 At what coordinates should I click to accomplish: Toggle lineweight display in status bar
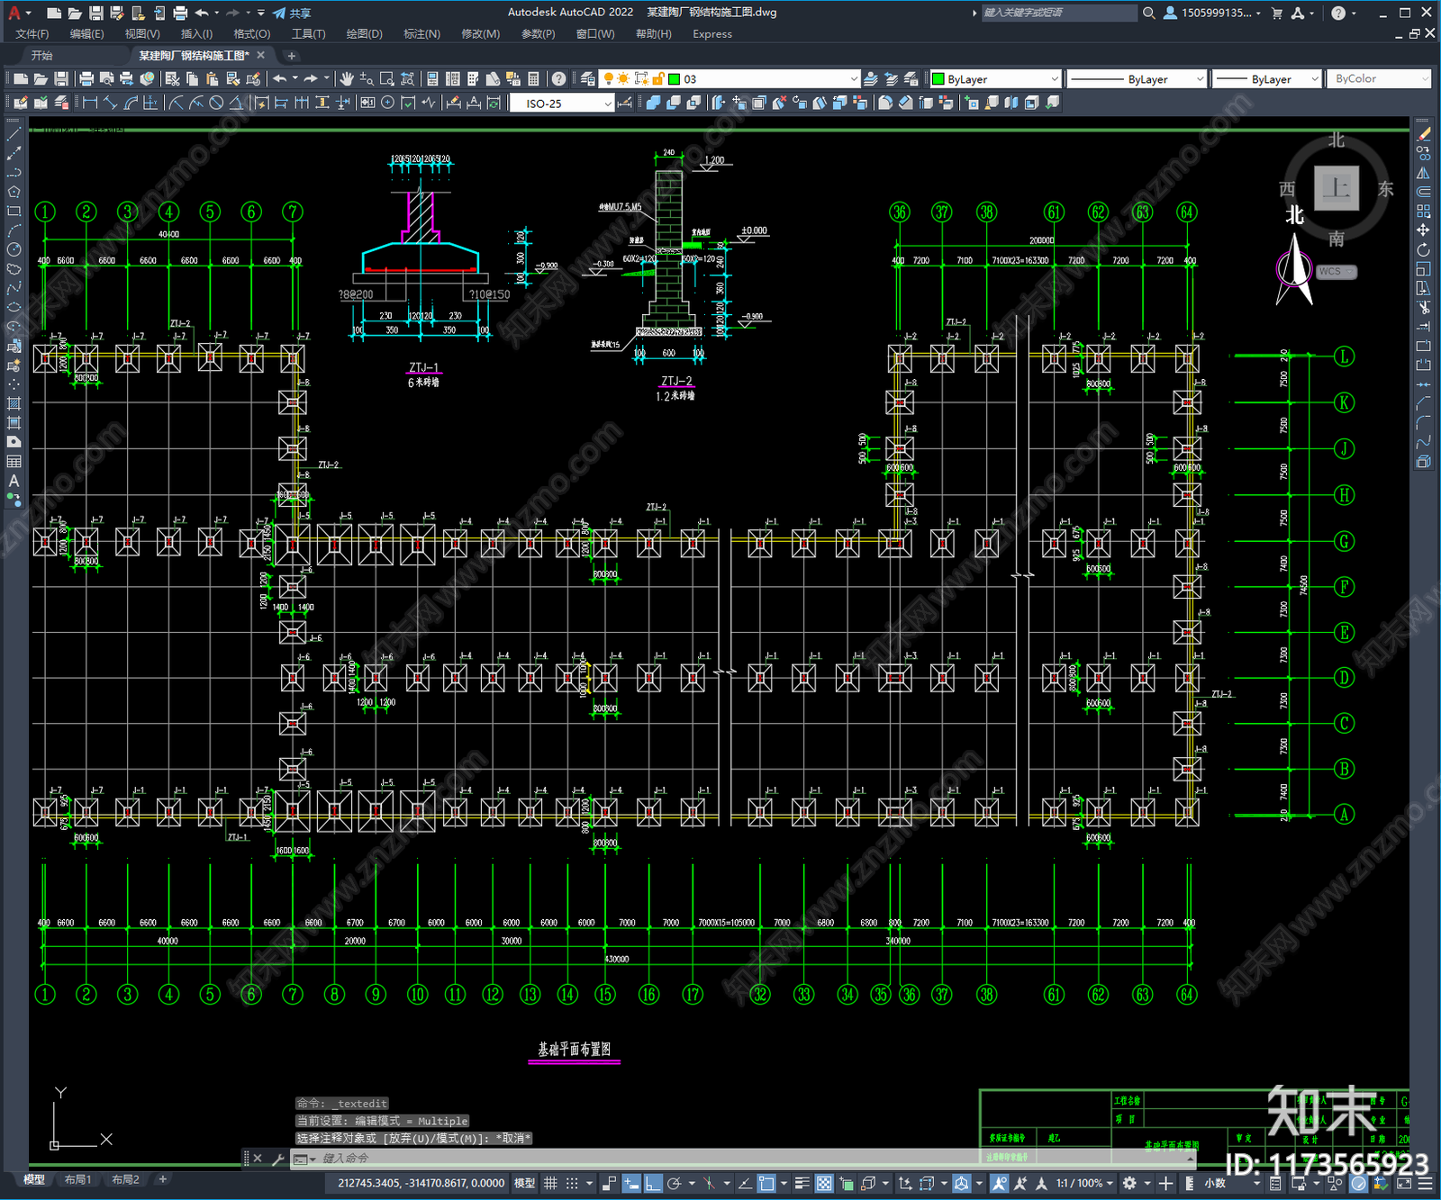pos(802,1183)
